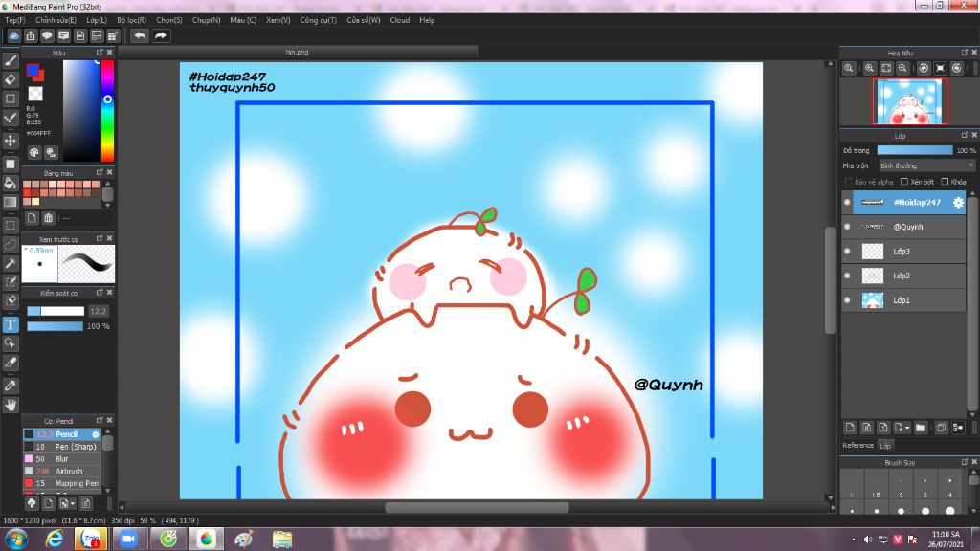980x551 pixels.
Task: Pop out the Brush Size panel
Action: (x=965, y=462)
